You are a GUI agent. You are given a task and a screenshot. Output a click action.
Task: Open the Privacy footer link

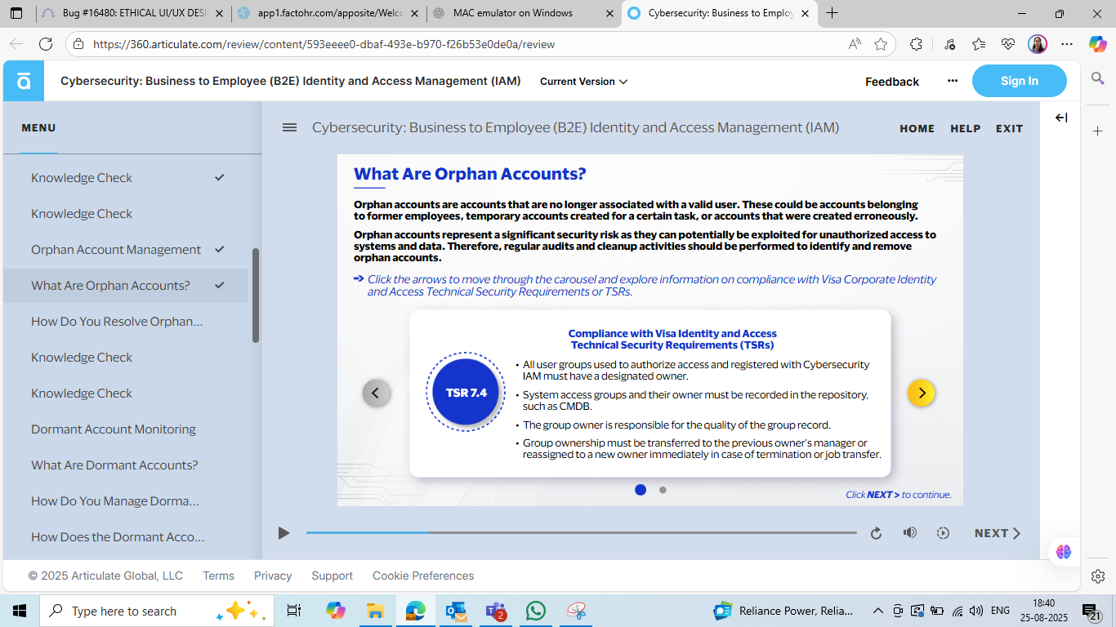tap(273, 576)
